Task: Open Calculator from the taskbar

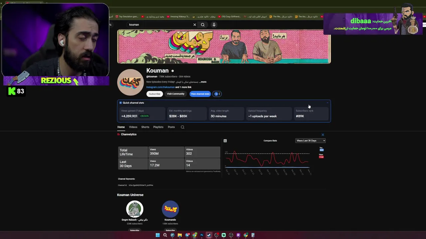Action: coord(253,235)
